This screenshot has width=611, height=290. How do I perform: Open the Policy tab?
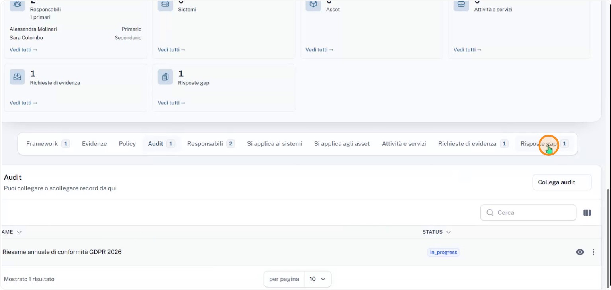[x=127, y=144]
